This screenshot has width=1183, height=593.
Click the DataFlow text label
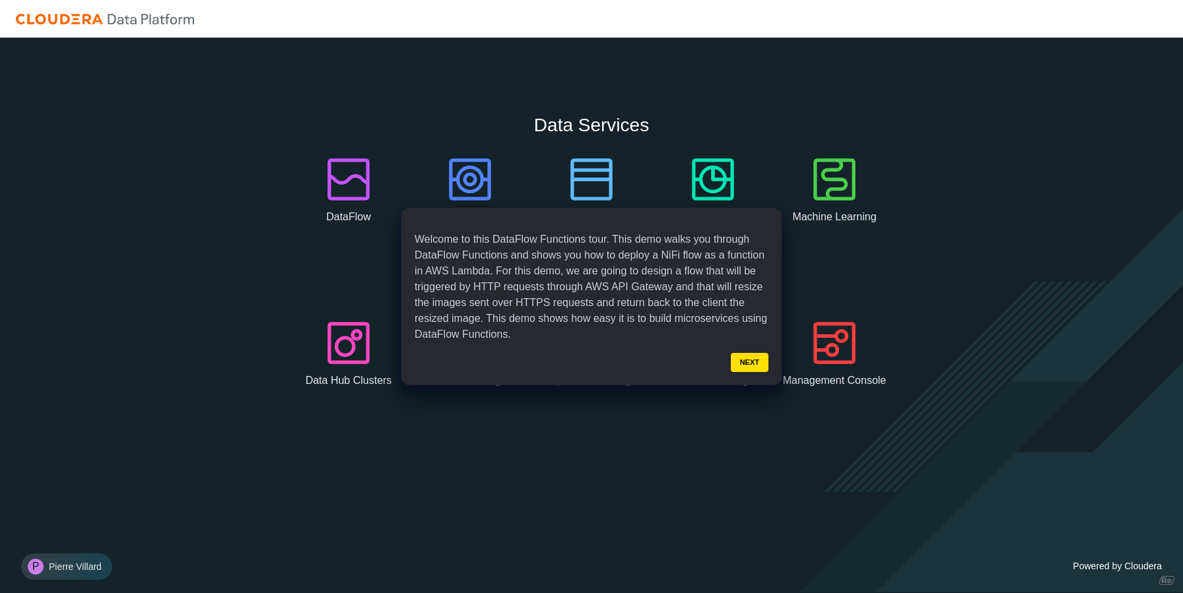tap(349, 217)
